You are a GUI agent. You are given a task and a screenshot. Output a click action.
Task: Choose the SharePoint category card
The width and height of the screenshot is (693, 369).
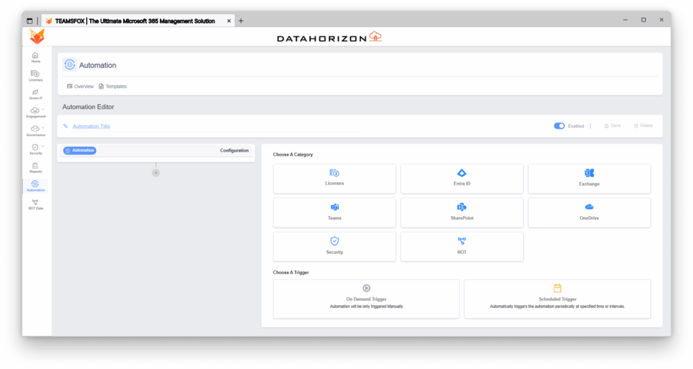462,213
